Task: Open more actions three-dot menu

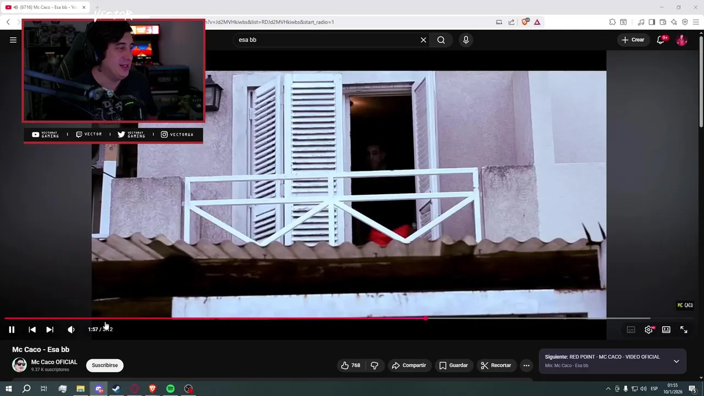Action: (526, 365)
